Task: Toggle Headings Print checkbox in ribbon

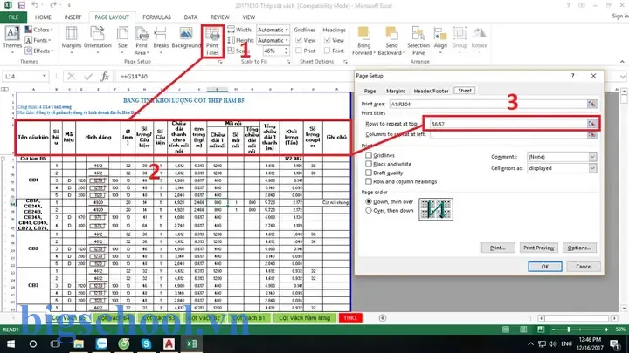Action: click(327, 51)
